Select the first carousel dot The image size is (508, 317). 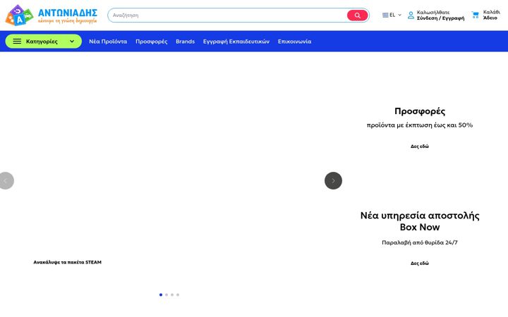click(x=161, y=294)
